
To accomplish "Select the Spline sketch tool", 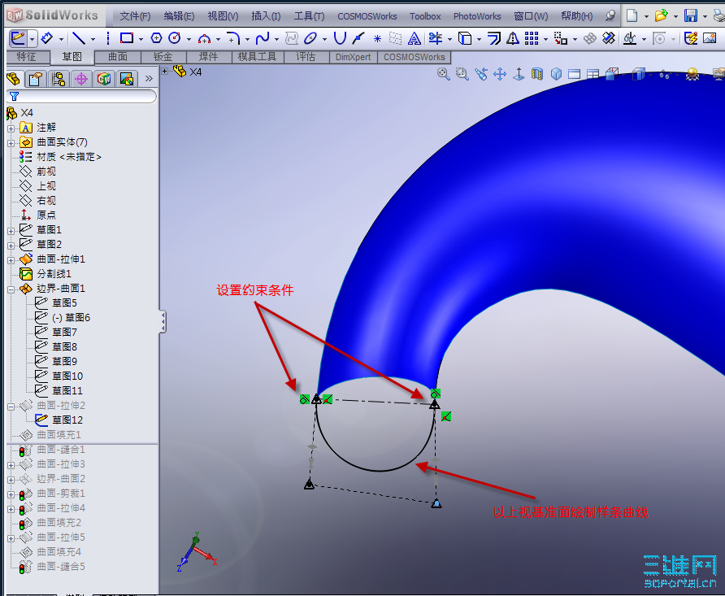I will (x=263, y=38).
